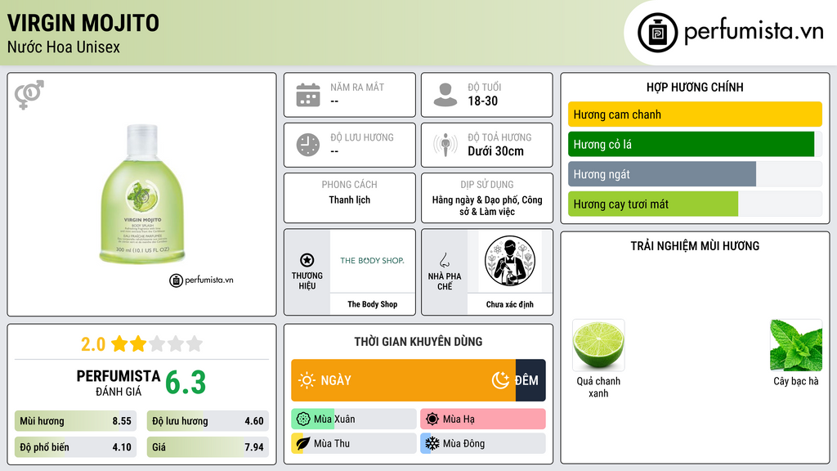Image resolution: width=837 pixels, height=471 pixels.
Task: Click the leaf icon for Mùa Thu
Action: coord(303,443)
